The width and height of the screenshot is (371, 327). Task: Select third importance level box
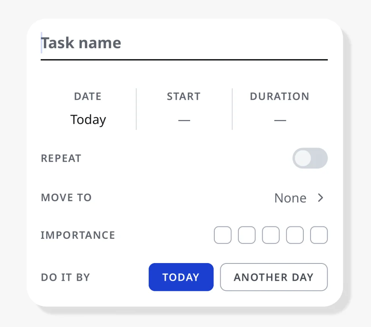[271, 235]
